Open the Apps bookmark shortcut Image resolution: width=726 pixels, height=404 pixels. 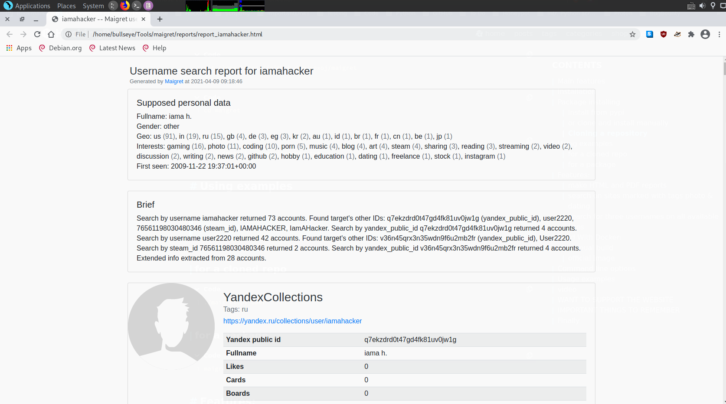coord(19,48)
